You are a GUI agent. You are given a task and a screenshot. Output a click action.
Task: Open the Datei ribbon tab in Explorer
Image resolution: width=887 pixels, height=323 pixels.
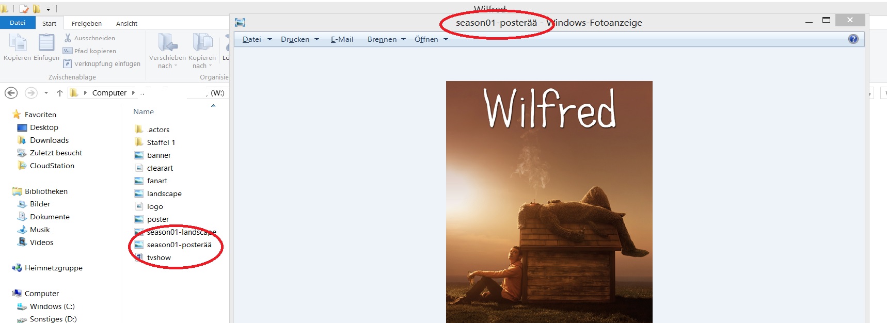click(18, 23)
